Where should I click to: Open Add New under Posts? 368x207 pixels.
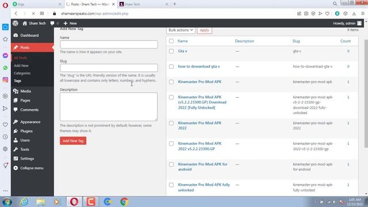click(21, 66)
